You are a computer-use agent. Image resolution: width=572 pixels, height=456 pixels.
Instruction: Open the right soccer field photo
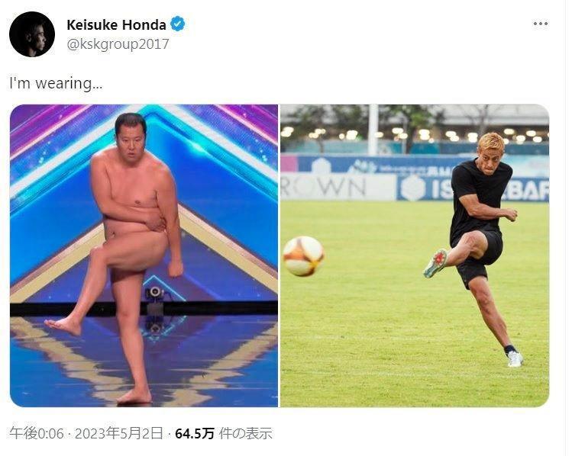(415, 255)
